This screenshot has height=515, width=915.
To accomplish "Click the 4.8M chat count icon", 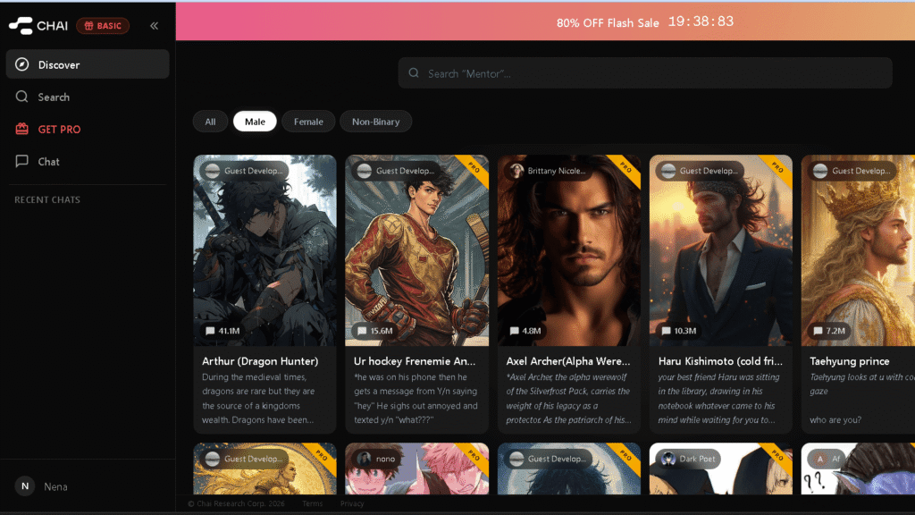I will pyautogui.click(x=514, y=331).
